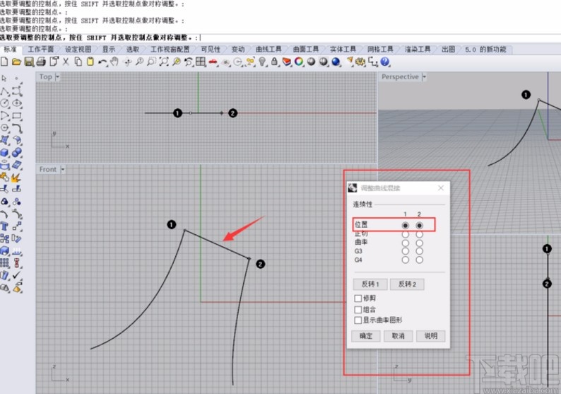Screen dimensions: 561x394
Task: Click the 反转 2 button
Action: tap(407, 284)
